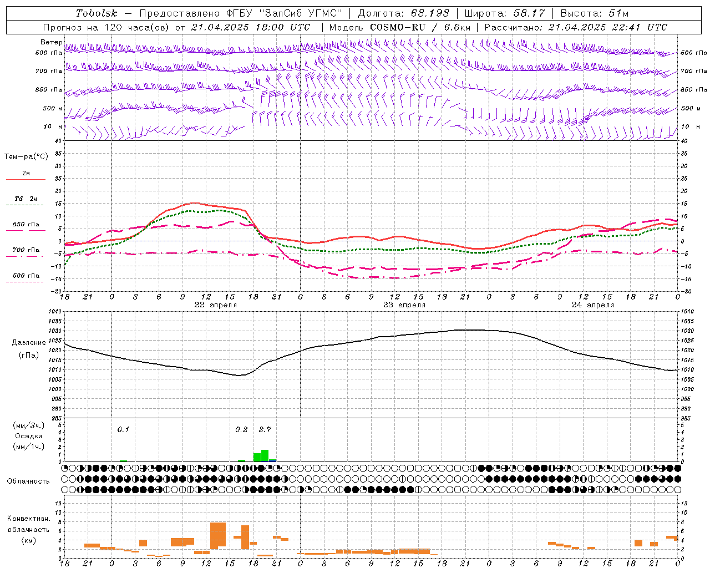Image resolution: width=710 pixels, height=568 pixels.
Task: Click the 0.2 three-hour precipitation value
Action: (241, 429)
